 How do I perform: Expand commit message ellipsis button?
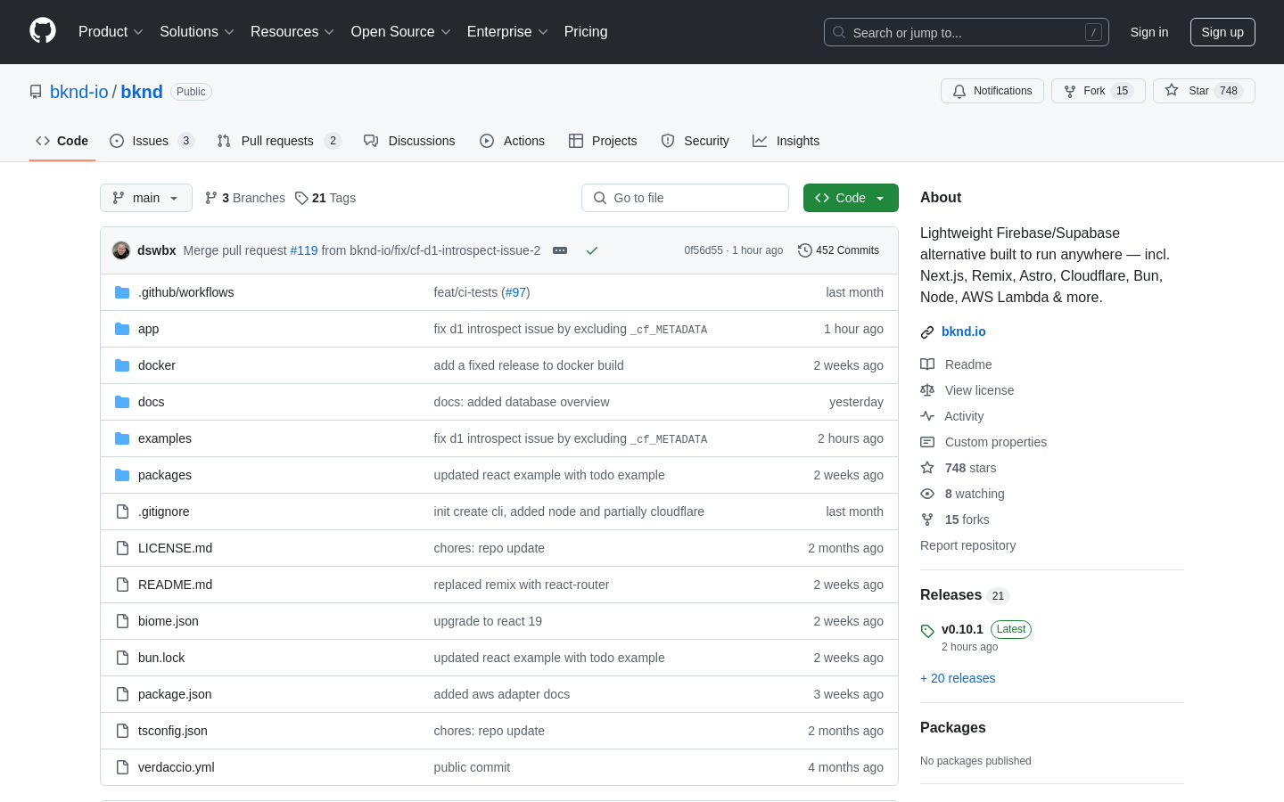560,250
